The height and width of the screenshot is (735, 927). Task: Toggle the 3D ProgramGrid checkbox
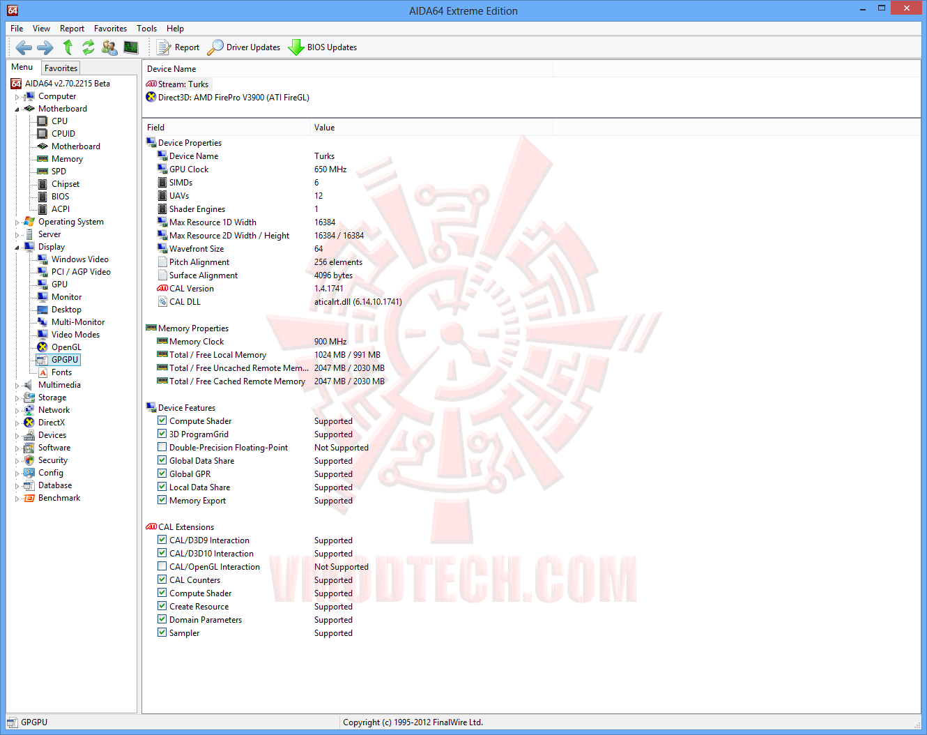pos(162,434)
